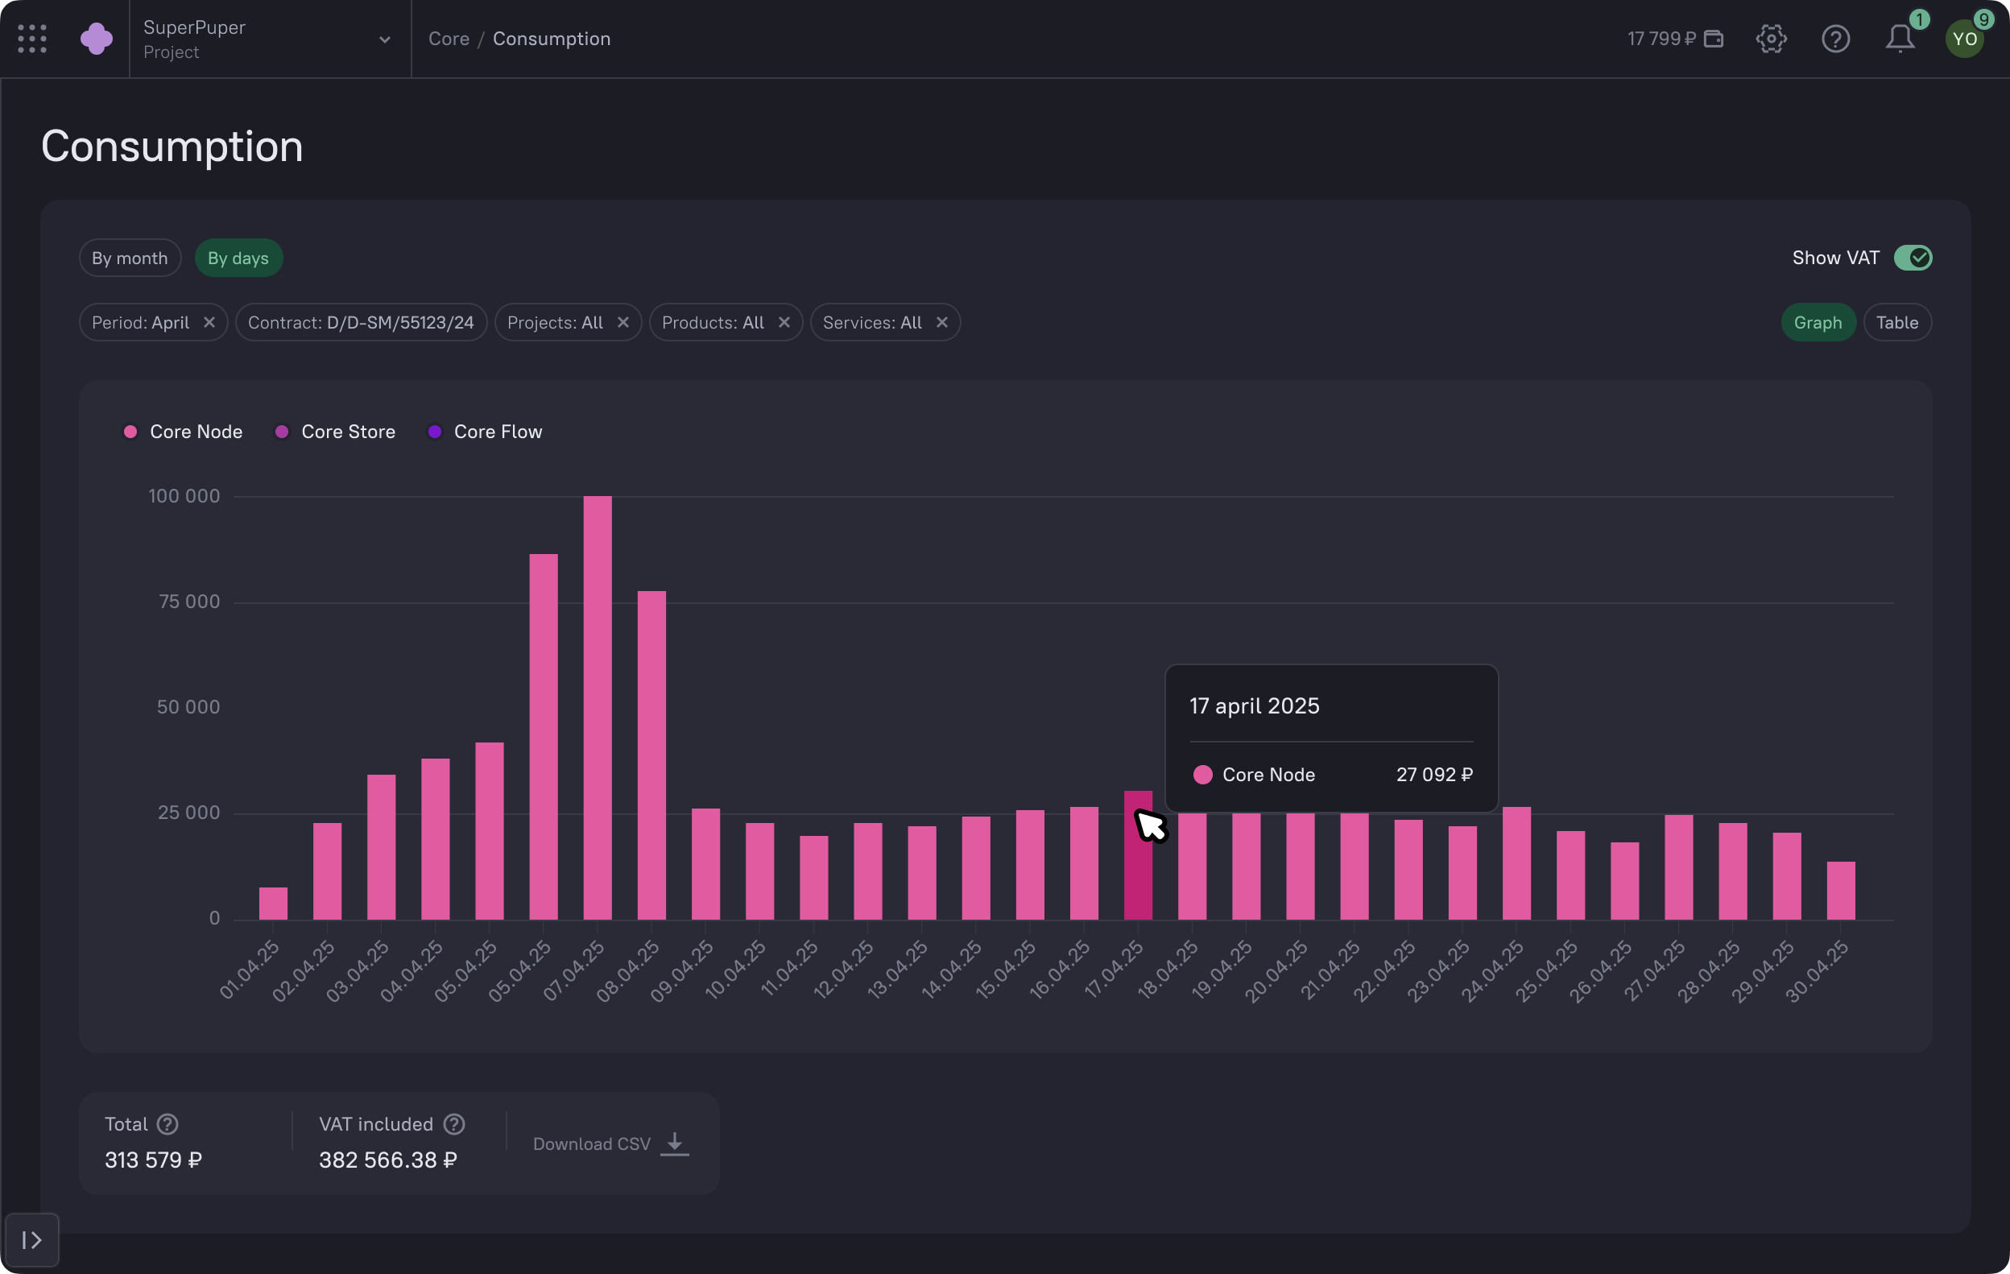Click the Total info tooltip icon

click(167, 1123)
